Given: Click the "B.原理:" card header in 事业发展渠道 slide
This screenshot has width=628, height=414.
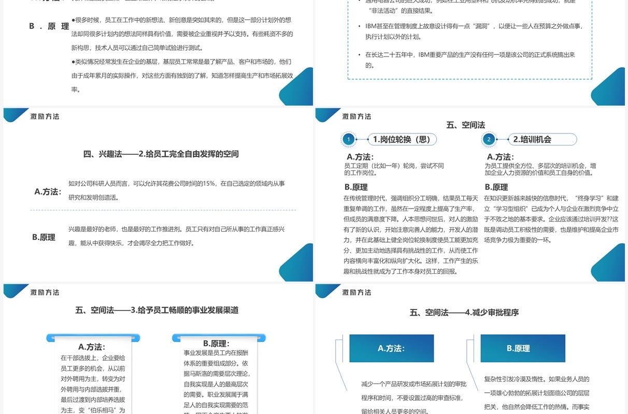Looking at the screenshot, I should click(x=216, y=343).
